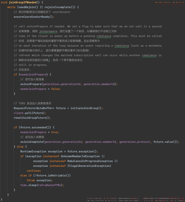Click the initiateJoinGroup() call
185x202 pixels.
[x=86, y=108]
